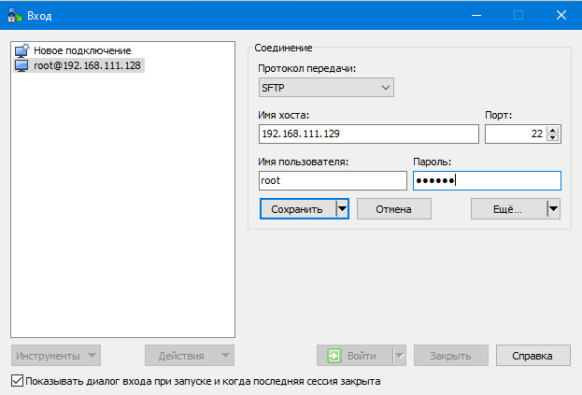The width and height of the screenshot is (582, 395).
Task: Click the Имя хоста field with 192.168.111.129
Action: (x=369, y=134)
